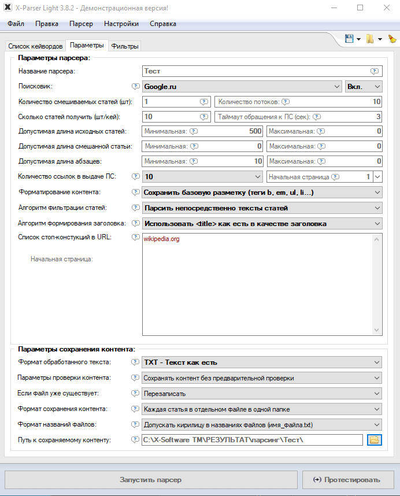The width and height of the screenshot is (400, 496).
Task: Open the folder/book icon in toolbar
Action: 370,39
